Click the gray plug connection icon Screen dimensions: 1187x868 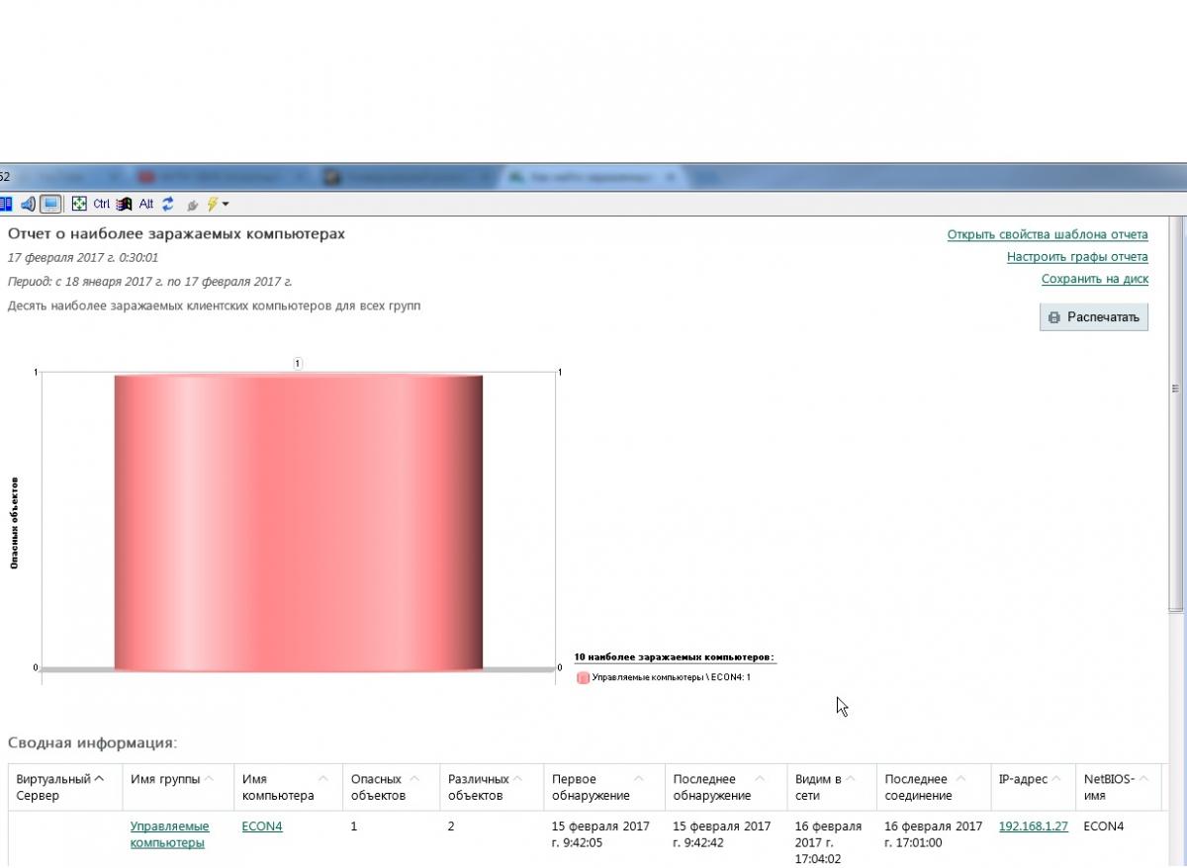click(x=192, y=205)
